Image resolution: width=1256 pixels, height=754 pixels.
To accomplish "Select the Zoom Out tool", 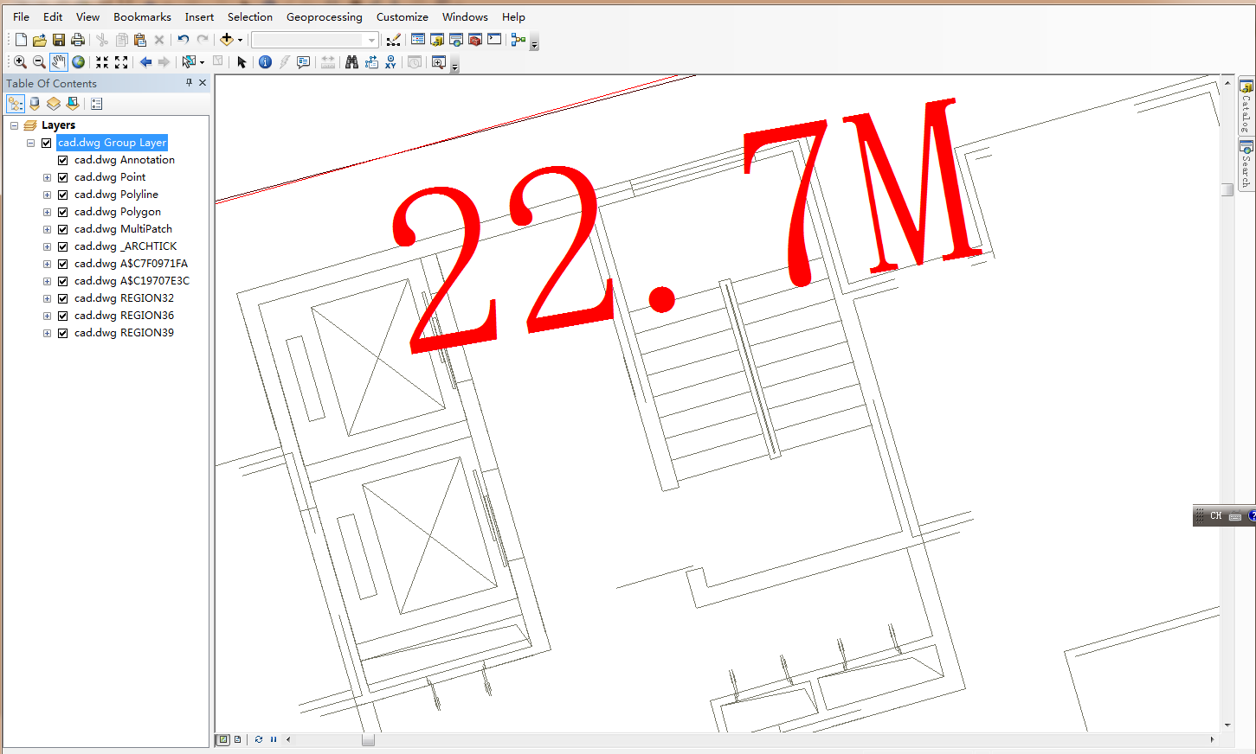I will point(39,62).
